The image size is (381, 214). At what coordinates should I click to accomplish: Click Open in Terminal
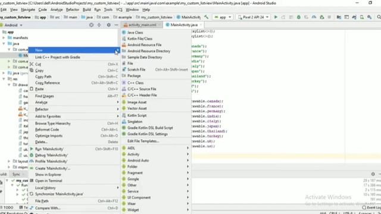pos(74,181)
